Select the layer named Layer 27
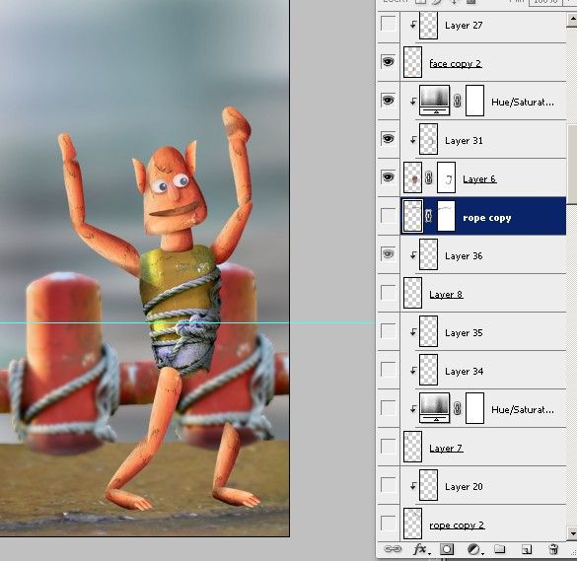The height and width of the screenshot is (561, 577). point(464,26)
